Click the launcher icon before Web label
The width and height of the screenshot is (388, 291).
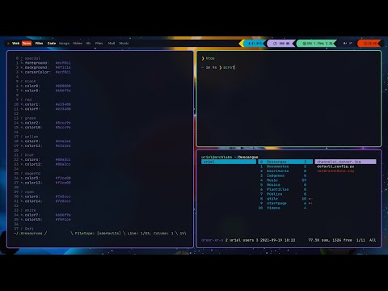tap(8, 43)
